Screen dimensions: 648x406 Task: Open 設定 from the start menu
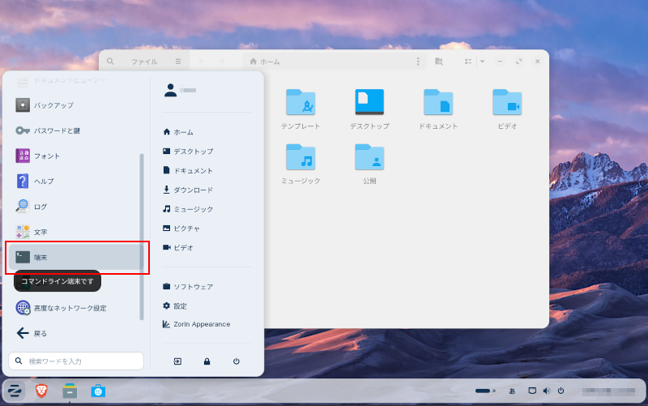[180, 306]
